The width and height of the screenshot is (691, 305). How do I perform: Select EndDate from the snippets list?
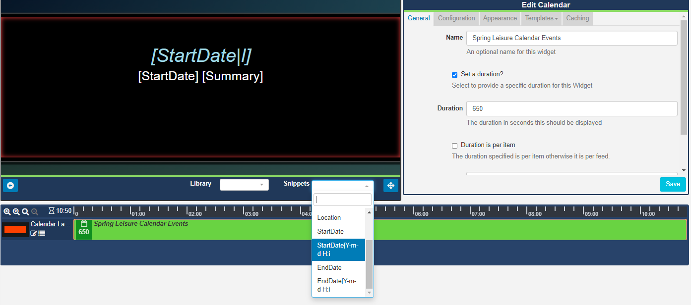click(x=329, y=267)
